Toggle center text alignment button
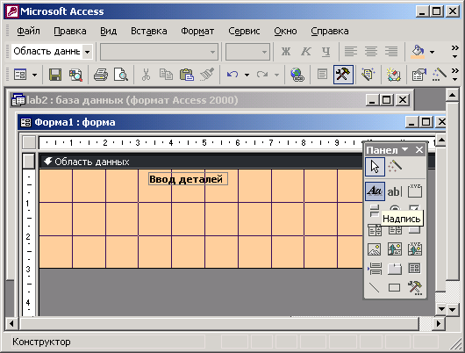Viewport: 465px width, 353px height. (x=371, y=52)
